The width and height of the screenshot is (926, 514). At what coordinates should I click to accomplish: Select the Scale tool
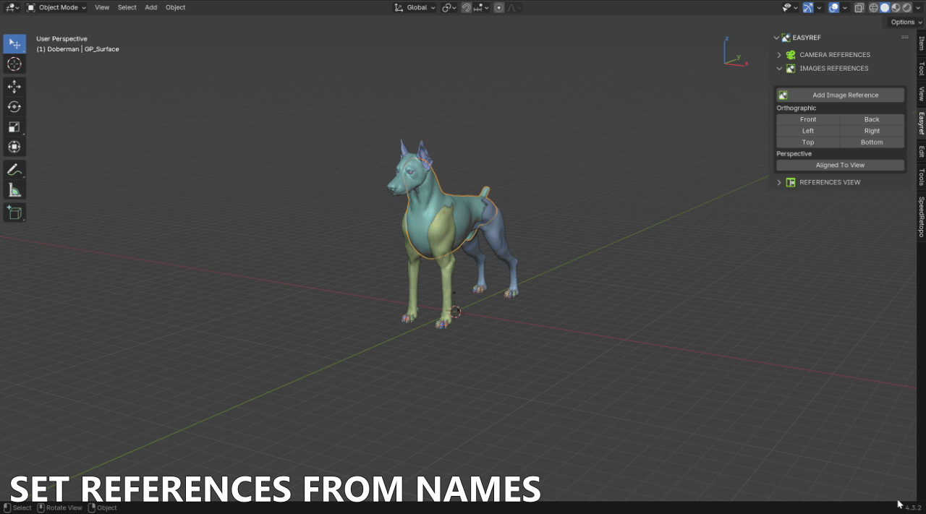click(14, 127)
